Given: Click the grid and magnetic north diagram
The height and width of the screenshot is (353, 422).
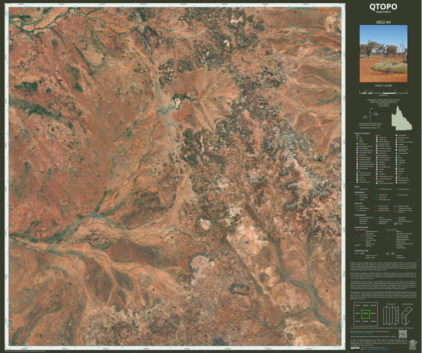Looking at the screenshot, I should click(x=370, y=115).
